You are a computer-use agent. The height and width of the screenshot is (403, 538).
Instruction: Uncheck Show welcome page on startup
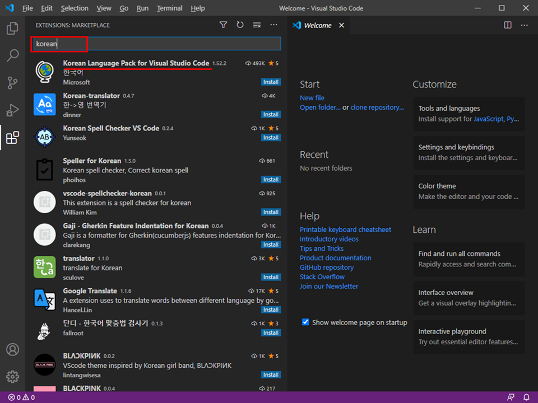(x=305, y=322)
